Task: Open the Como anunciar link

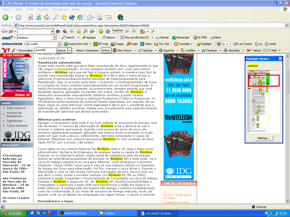Action: pos(17,126)
